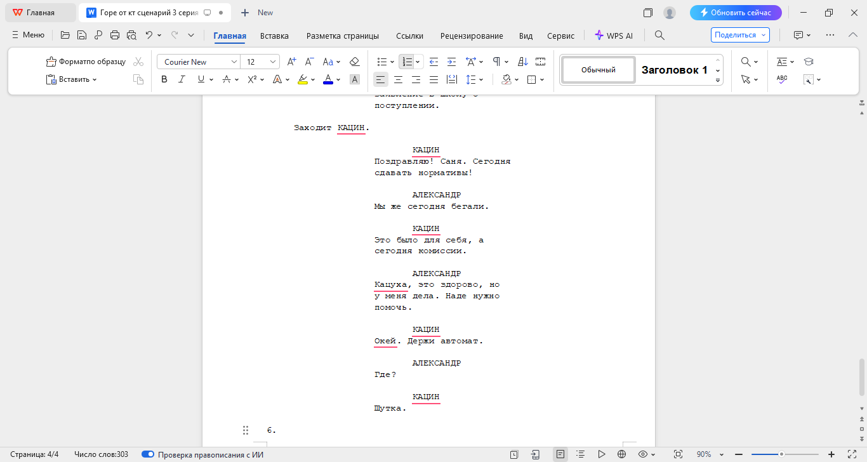
Task: Click the Обновить сейчас button
Action: tap(736, 12)
